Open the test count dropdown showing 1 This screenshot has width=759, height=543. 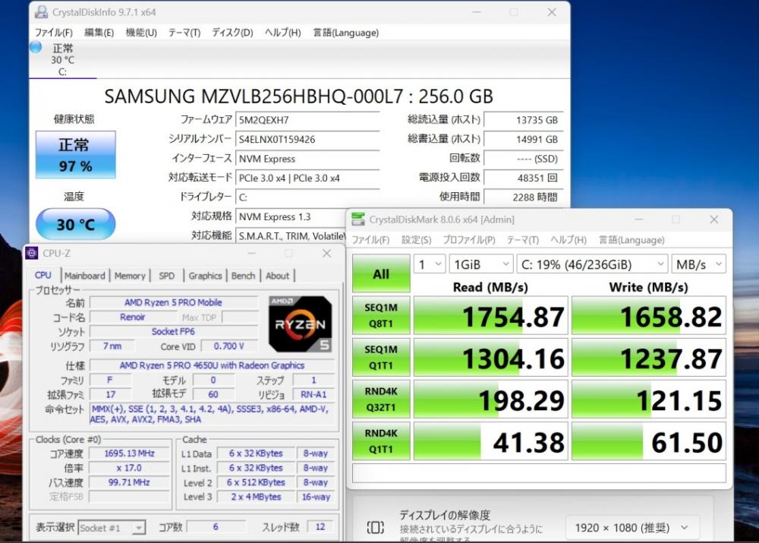tap(430, 264)
